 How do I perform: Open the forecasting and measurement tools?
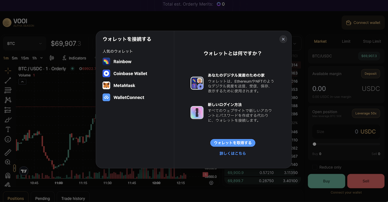tap(8, 110)
